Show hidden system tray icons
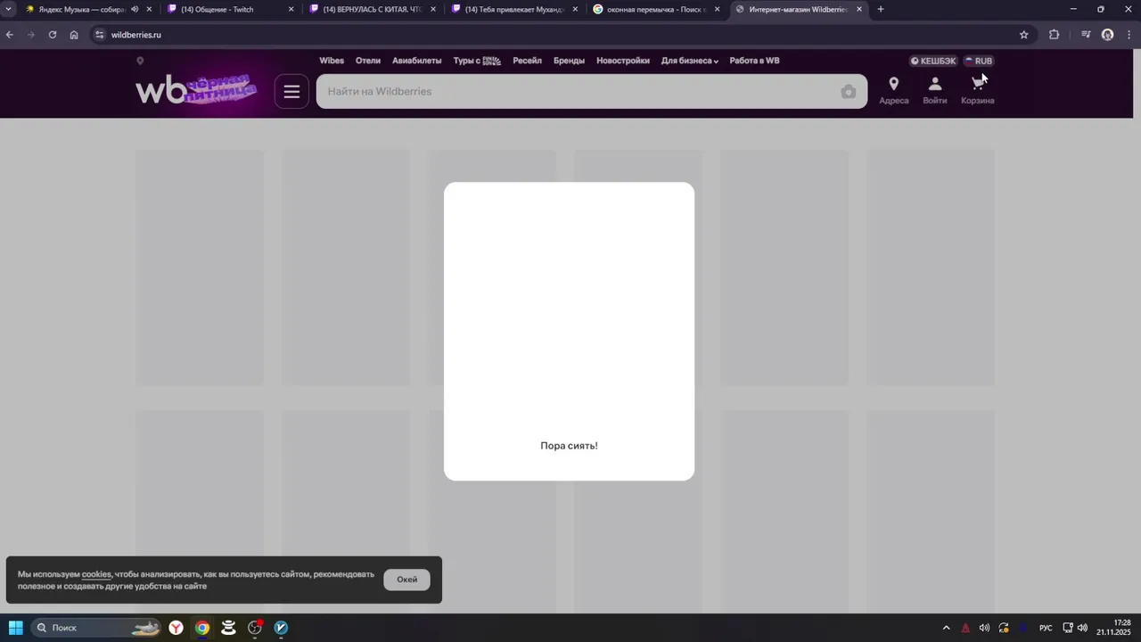This screenshot has width=1141, height=642. (x=946, y=628)
